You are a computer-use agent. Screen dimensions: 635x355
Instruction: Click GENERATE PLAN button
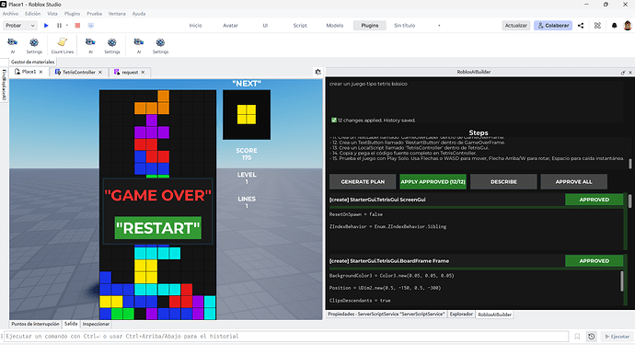(x=363, y=182)
